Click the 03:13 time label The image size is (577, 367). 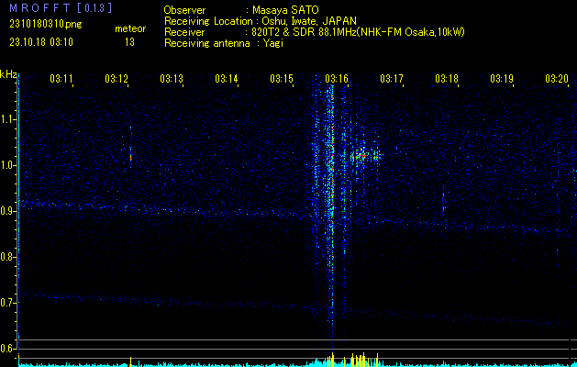(x=172, y=80)
